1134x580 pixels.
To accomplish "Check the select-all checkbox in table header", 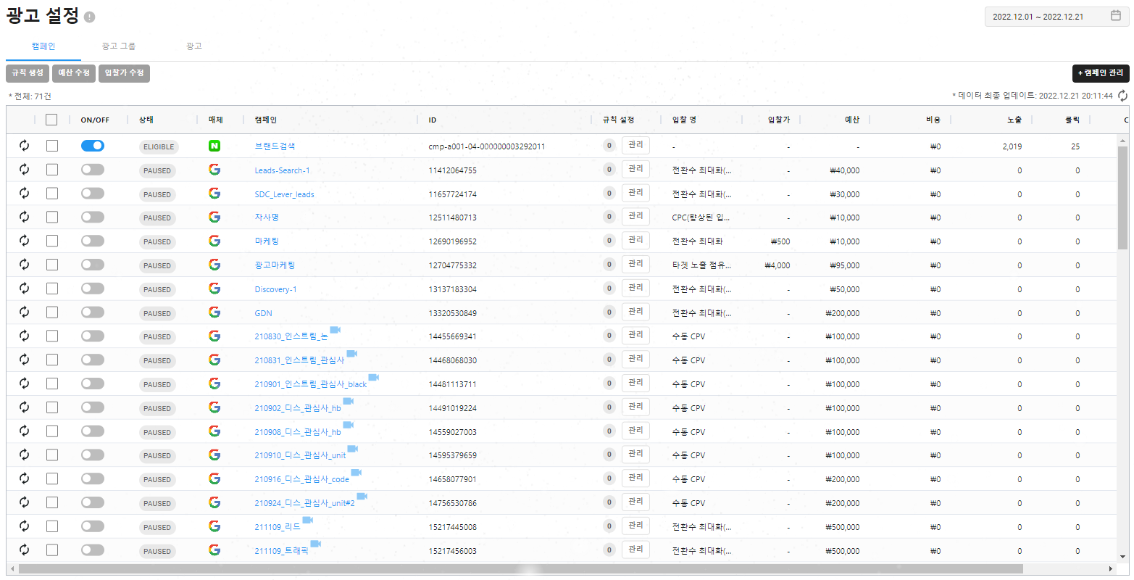I will click(x=51, y=120).
